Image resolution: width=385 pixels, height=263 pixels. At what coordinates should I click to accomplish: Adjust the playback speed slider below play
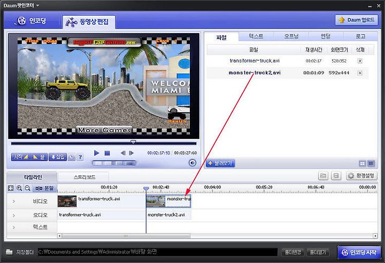114,163
